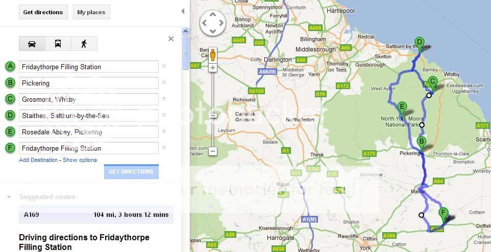This screenshot has width=491, height=252.
Task: Open the Get directions tab
Action: (43, 12)
